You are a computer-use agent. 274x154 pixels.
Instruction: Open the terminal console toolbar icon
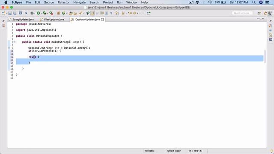(x=21, y=13)
